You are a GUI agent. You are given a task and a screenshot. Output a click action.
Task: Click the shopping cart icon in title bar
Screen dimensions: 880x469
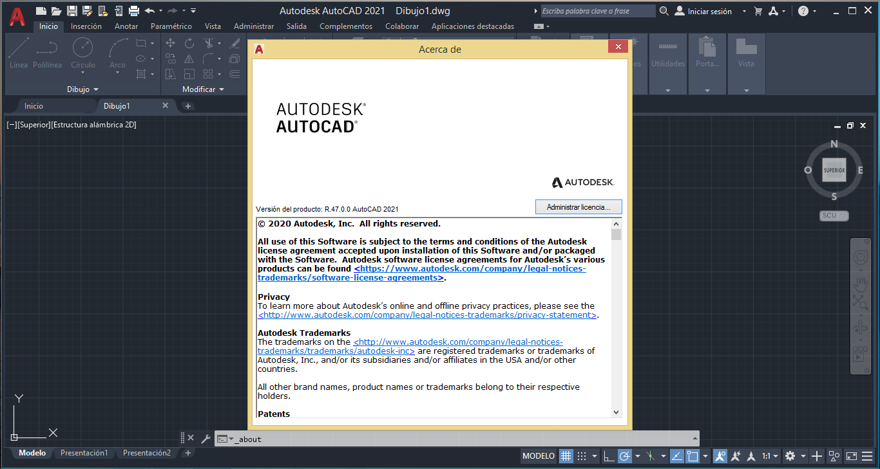pos(758,11)
